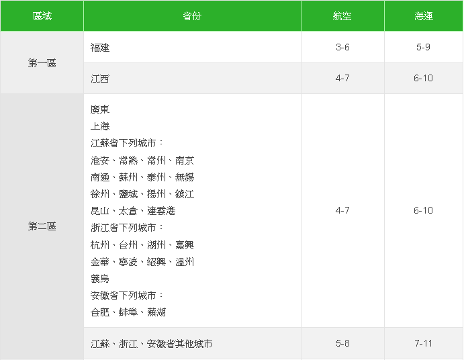Select the 海運 column header
Screen dimensions: 464x360
point(424,16)
